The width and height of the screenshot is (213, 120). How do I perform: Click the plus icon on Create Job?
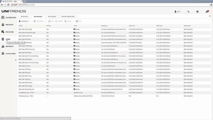coord(20,21)
